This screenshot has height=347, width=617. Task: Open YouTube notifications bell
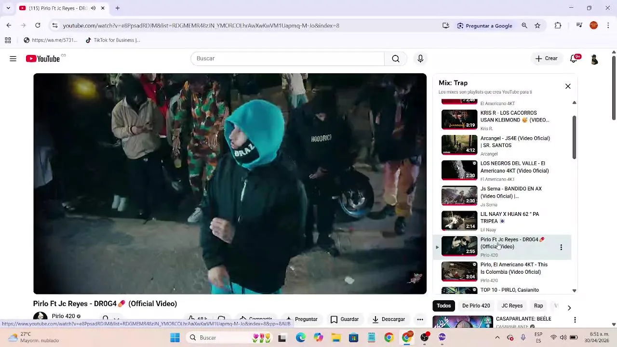click(x=574, y=59)
